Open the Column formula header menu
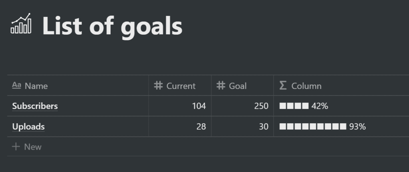 tap(341, 85)
